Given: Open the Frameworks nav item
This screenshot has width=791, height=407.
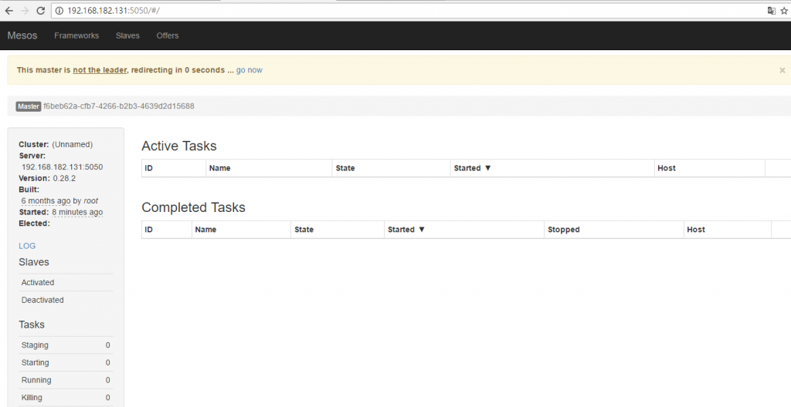Looking at the screenshot, I should click(x=76, y=35).
